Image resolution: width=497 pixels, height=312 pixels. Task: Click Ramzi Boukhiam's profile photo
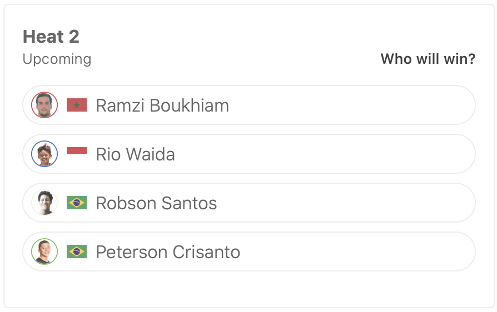pos(44,105)
